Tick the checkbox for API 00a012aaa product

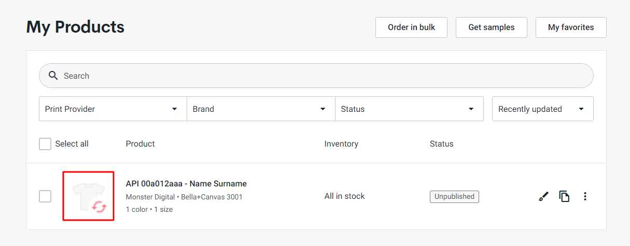(x=45, y=196)
